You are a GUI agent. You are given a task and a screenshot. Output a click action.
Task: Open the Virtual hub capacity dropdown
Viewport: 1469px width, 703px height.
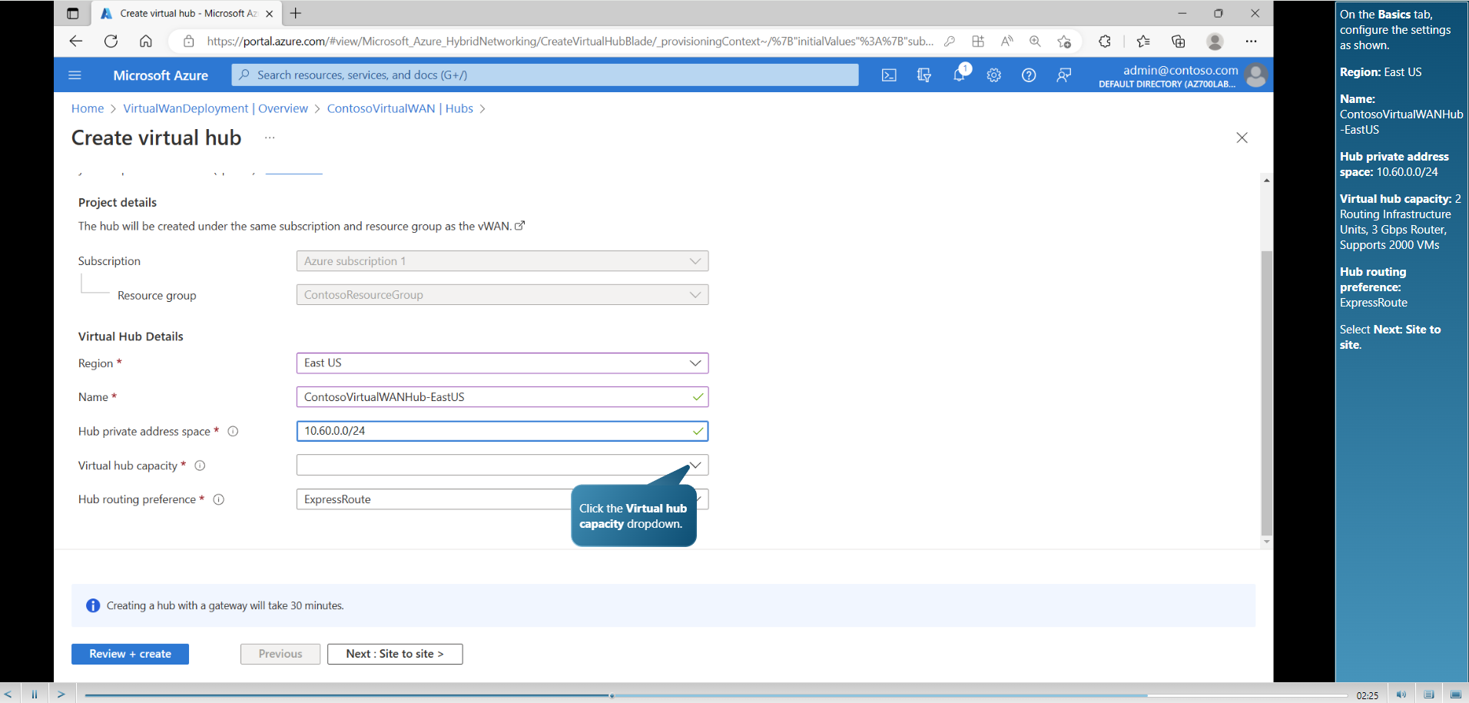click(502, 465)
